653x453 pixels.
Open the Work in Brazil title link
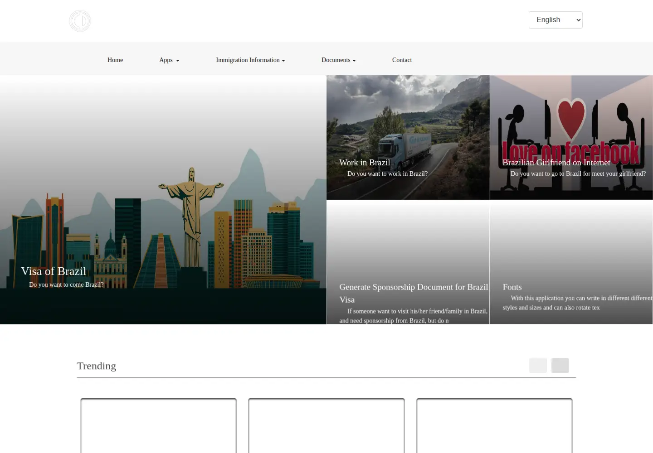[365, 163]
